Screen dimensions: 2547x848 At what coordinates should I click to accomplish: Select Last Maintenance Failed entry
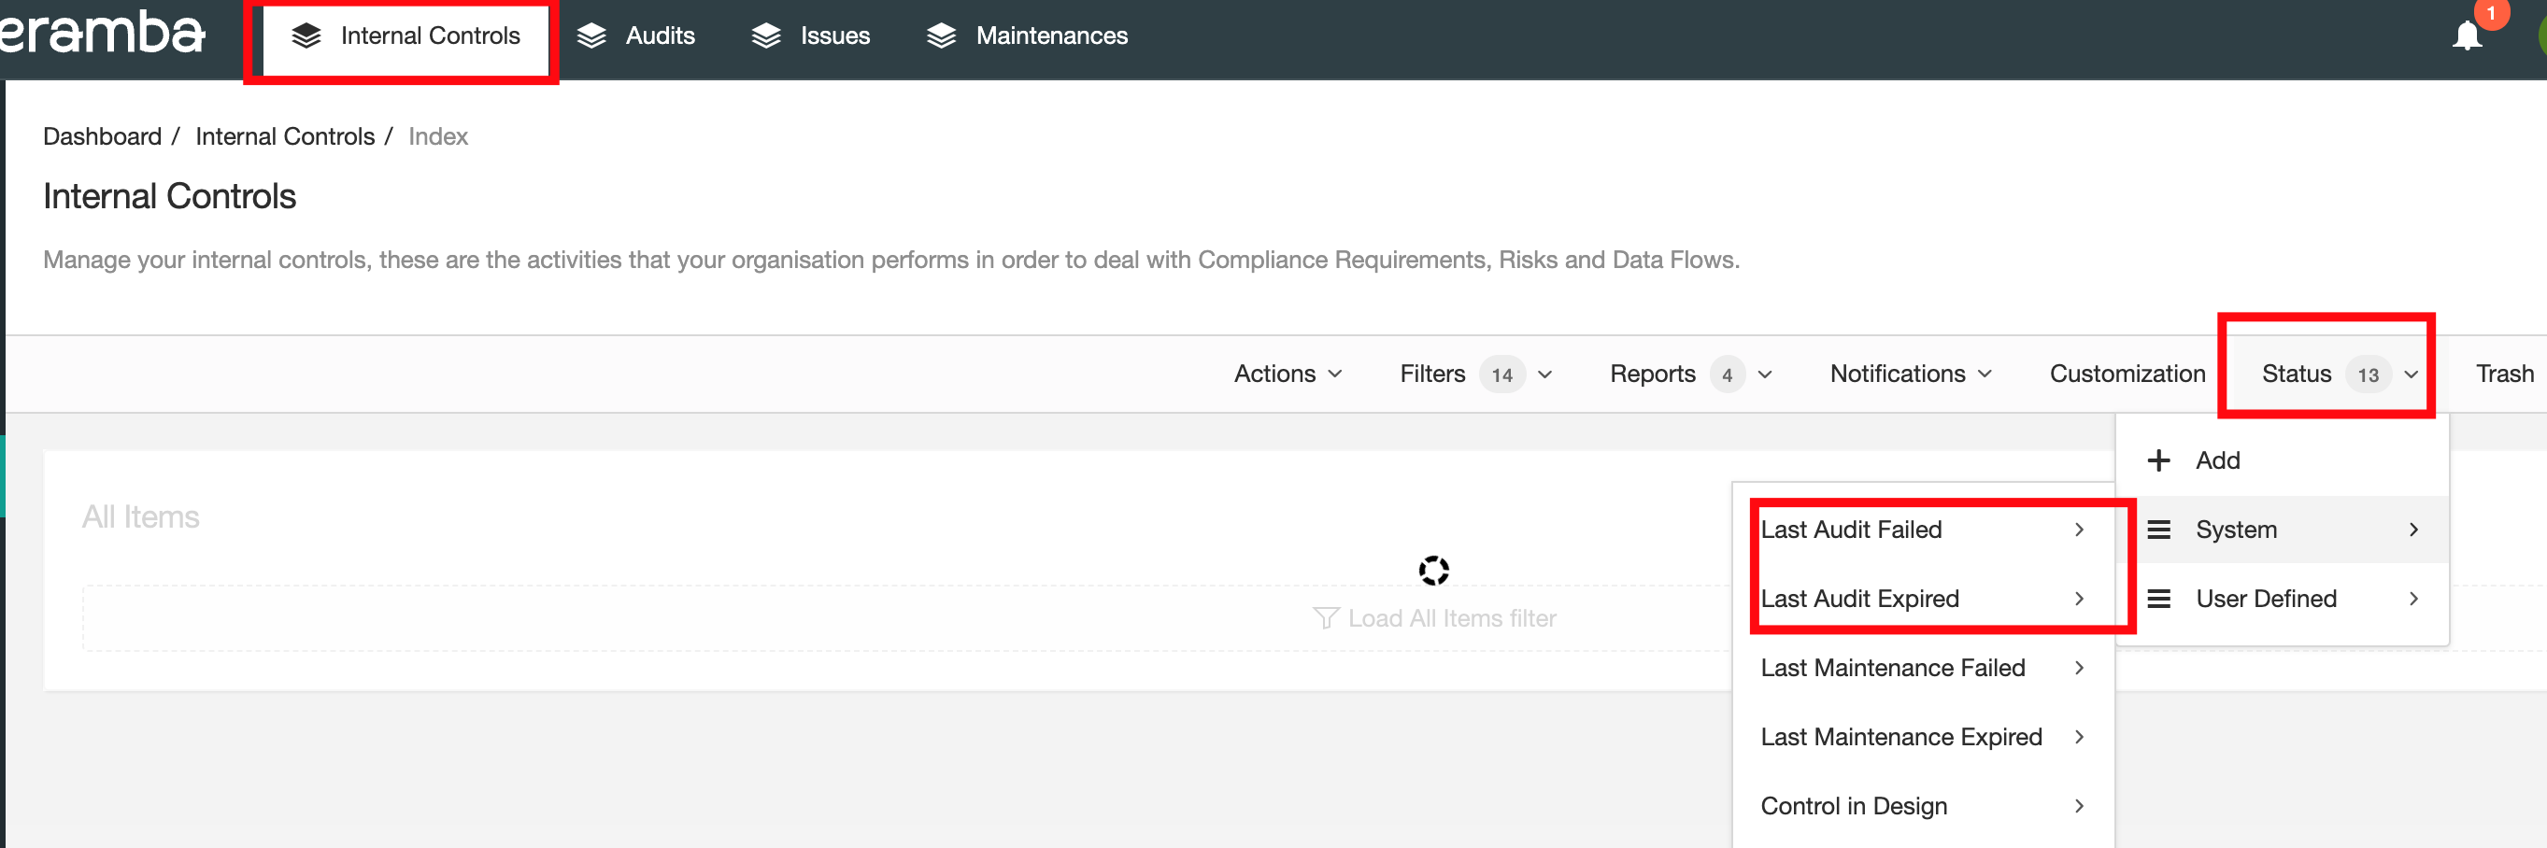tap(1892, 668)
